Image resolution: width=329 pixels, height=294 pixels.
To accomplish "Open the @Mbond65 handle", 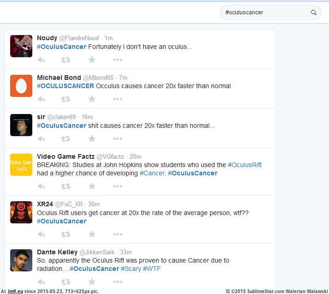I will pyautogui.click(x=98, y=78).
